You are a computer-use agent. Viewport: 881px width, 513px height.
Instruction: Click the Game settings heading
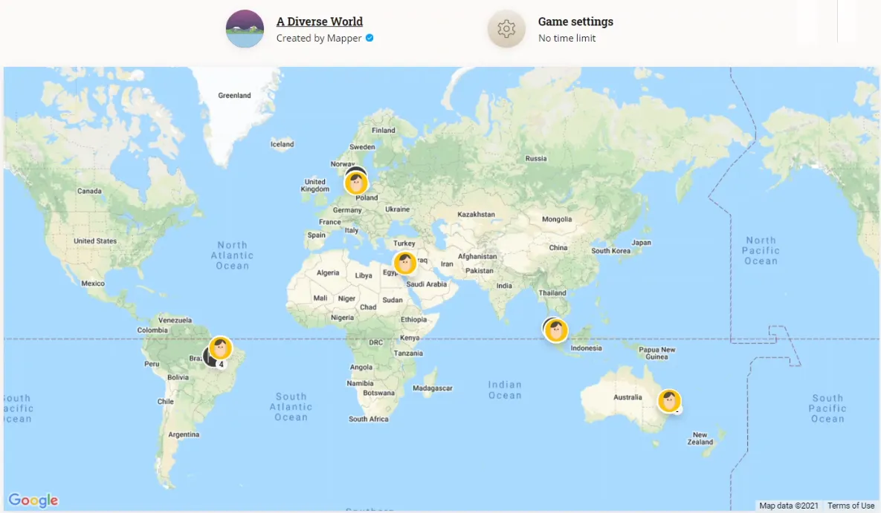coord(575,22)
